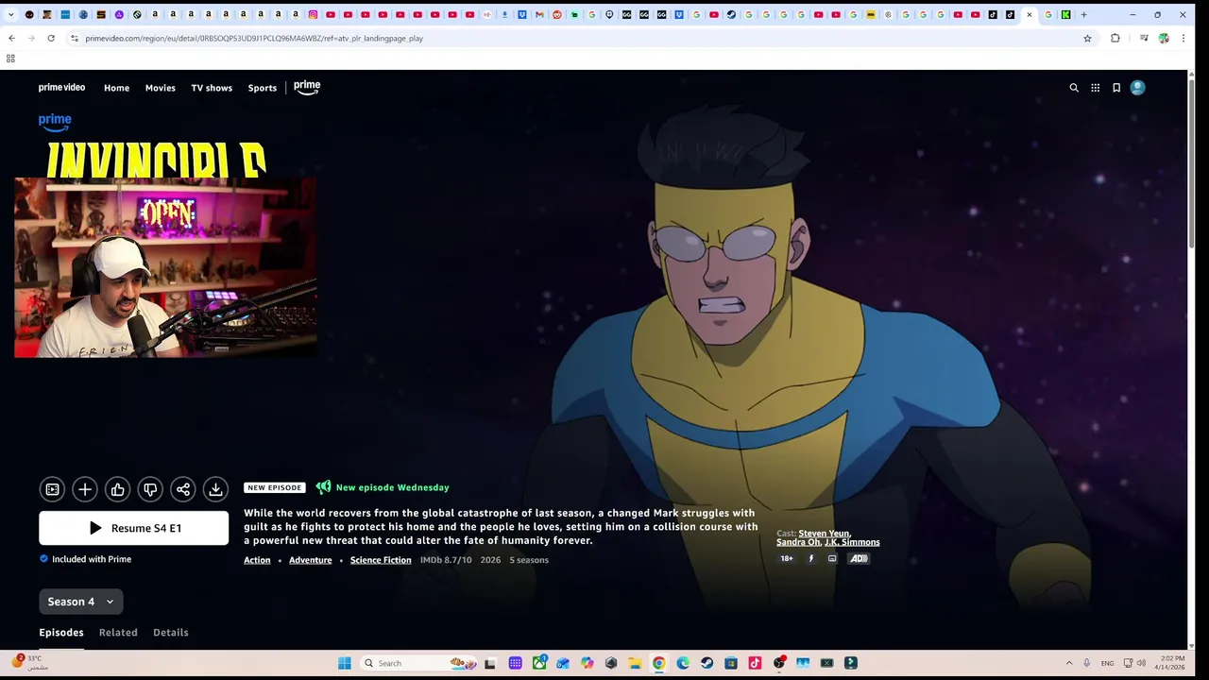Switch to the Related tab
This screenshot has width=1209, height=680.
(118, 633)
